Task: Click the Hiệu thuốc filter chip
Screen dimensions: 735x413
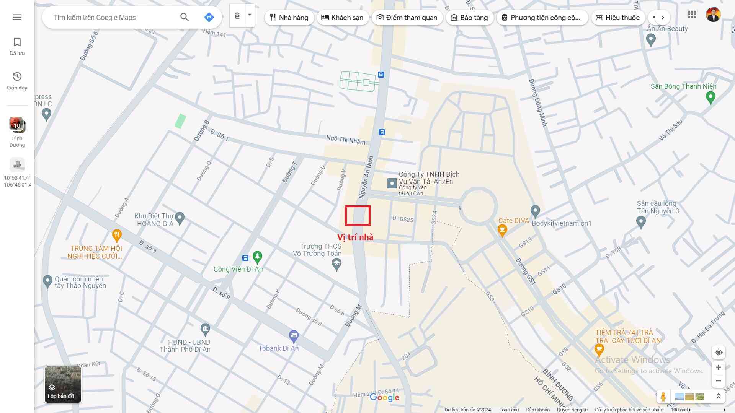Action: pyautogui.click(x=618, y=18)
